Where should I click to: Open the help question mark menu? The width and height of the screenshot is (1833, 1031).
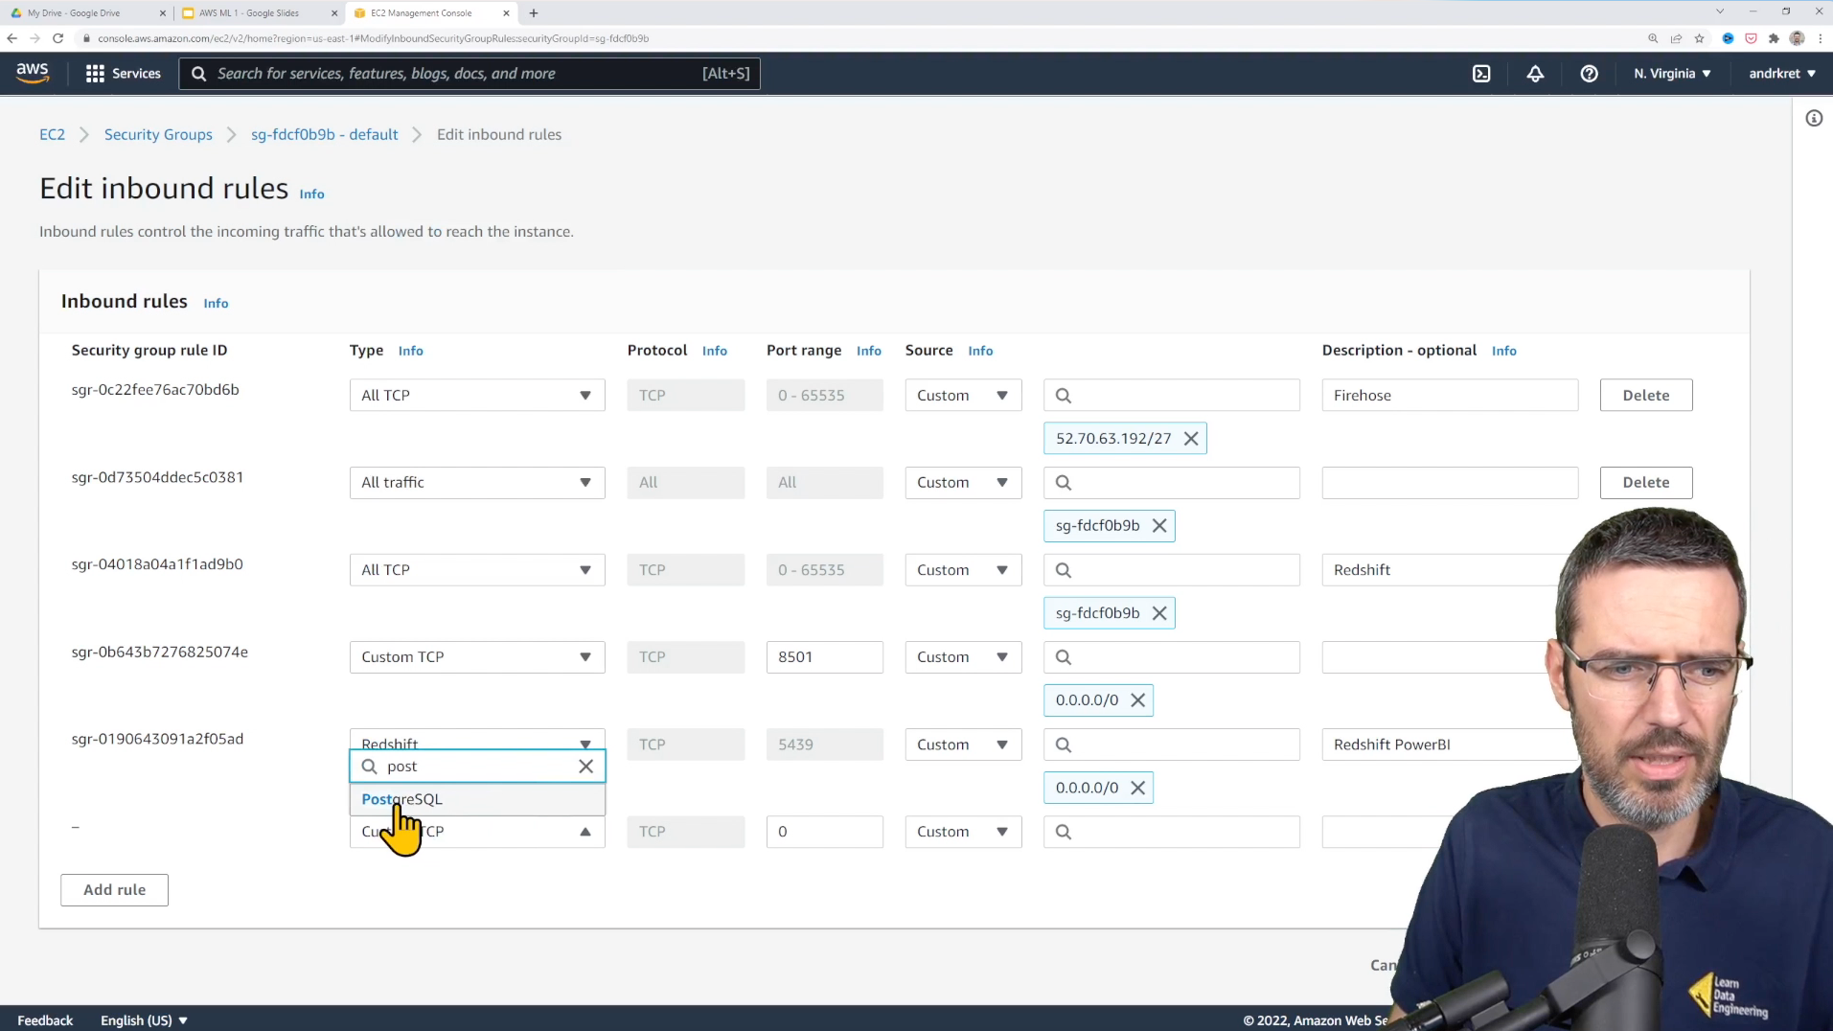[1589, 74]
